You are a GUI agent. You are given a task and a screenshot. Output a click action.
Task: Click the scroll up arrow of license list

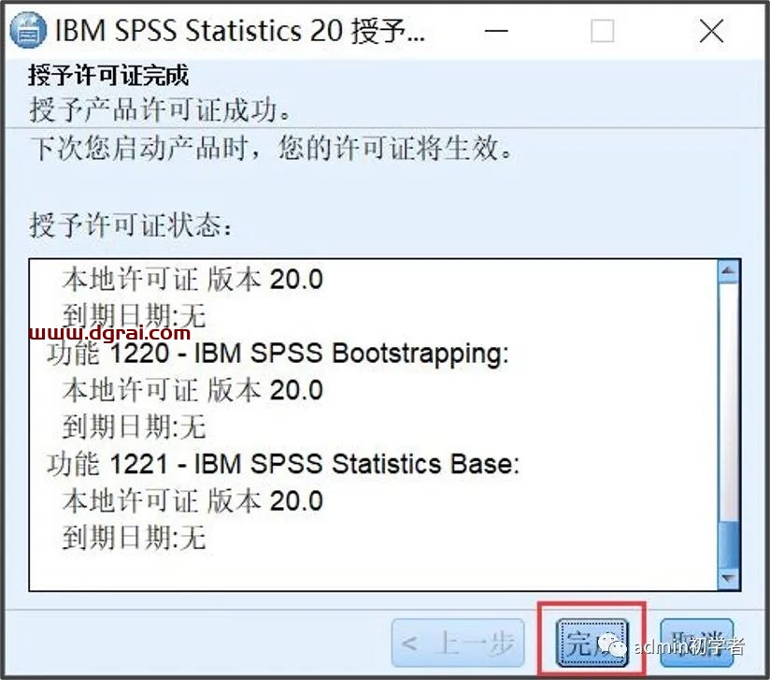tap(729, 271)
